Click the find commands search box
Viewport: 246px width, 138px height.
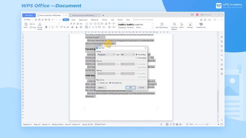coord(143,20)
